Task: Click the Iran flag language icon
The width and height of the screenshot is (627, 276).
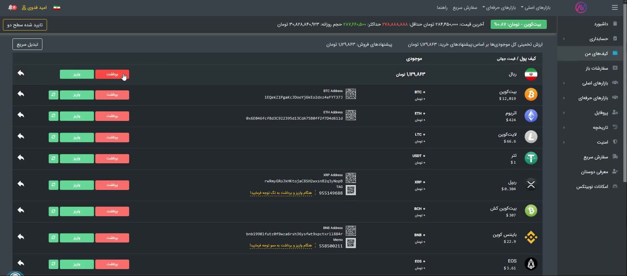Action: [57, 8]
